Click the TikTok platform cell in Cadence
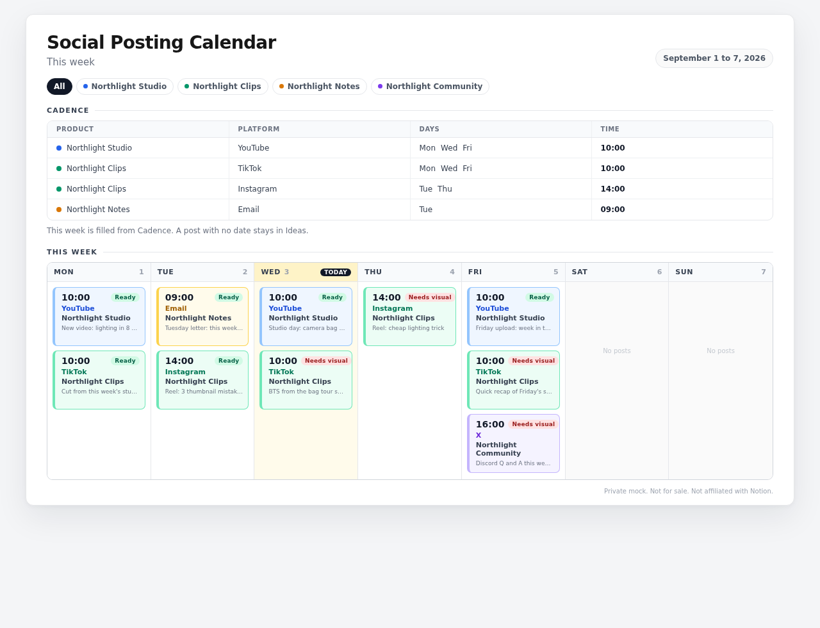 click(320, 169)
